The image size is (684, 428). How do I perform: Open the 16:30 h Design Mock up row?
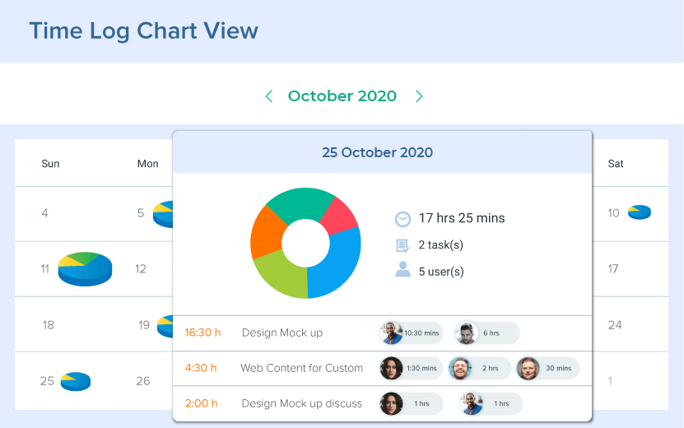[282, 333]
